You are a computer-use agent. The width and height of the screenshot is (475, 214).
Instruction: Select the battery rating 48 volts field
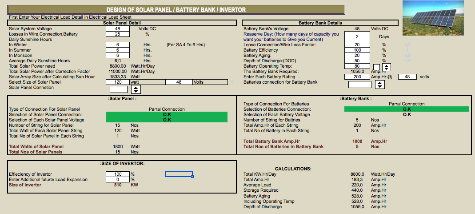pos(407,77)
